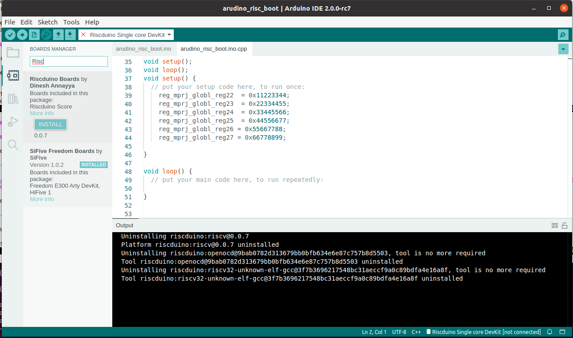Image resolution: width=573 pixels, height=338 pixels.
Task: Click the Verify checkmark button
Action: tap(10, 35)
